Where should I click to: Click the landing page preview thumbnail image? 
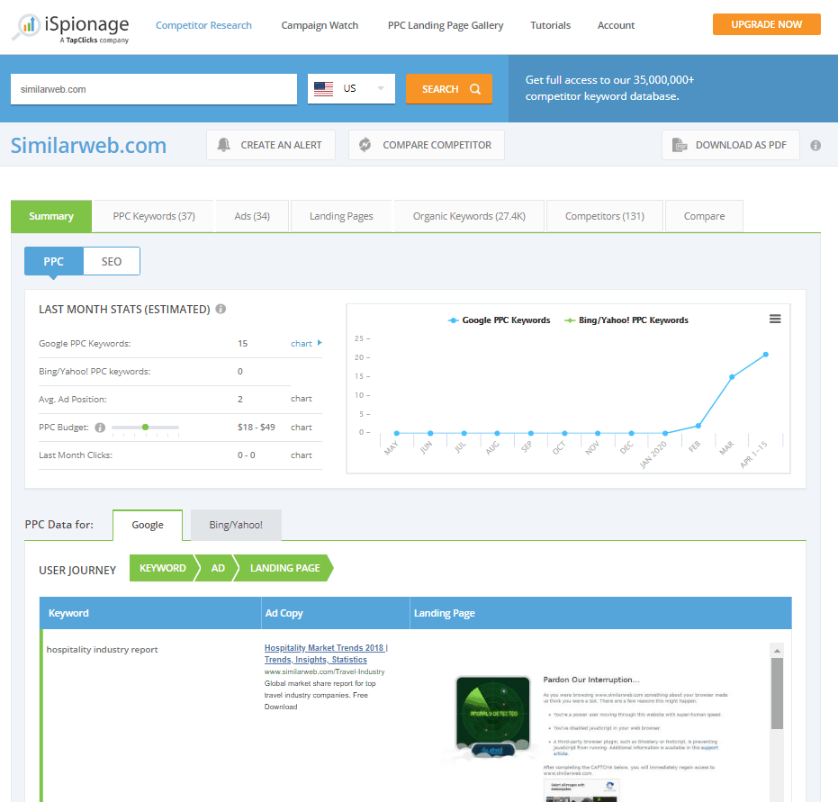492,716
